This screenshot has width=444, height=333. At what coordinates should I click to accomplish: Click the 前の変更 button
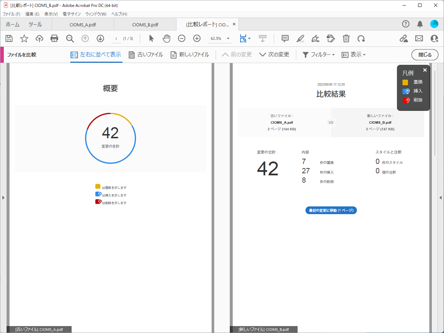(237, 55)
